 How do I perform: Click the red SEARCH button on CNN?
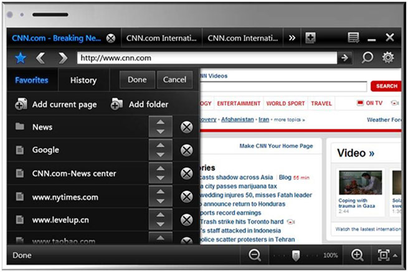[386, 86]
